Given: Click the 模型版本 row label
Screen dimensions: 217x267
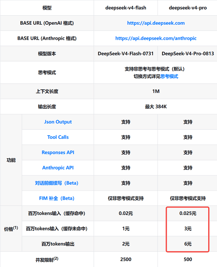Looking at the screenshot, I should [x=47, y=54].
